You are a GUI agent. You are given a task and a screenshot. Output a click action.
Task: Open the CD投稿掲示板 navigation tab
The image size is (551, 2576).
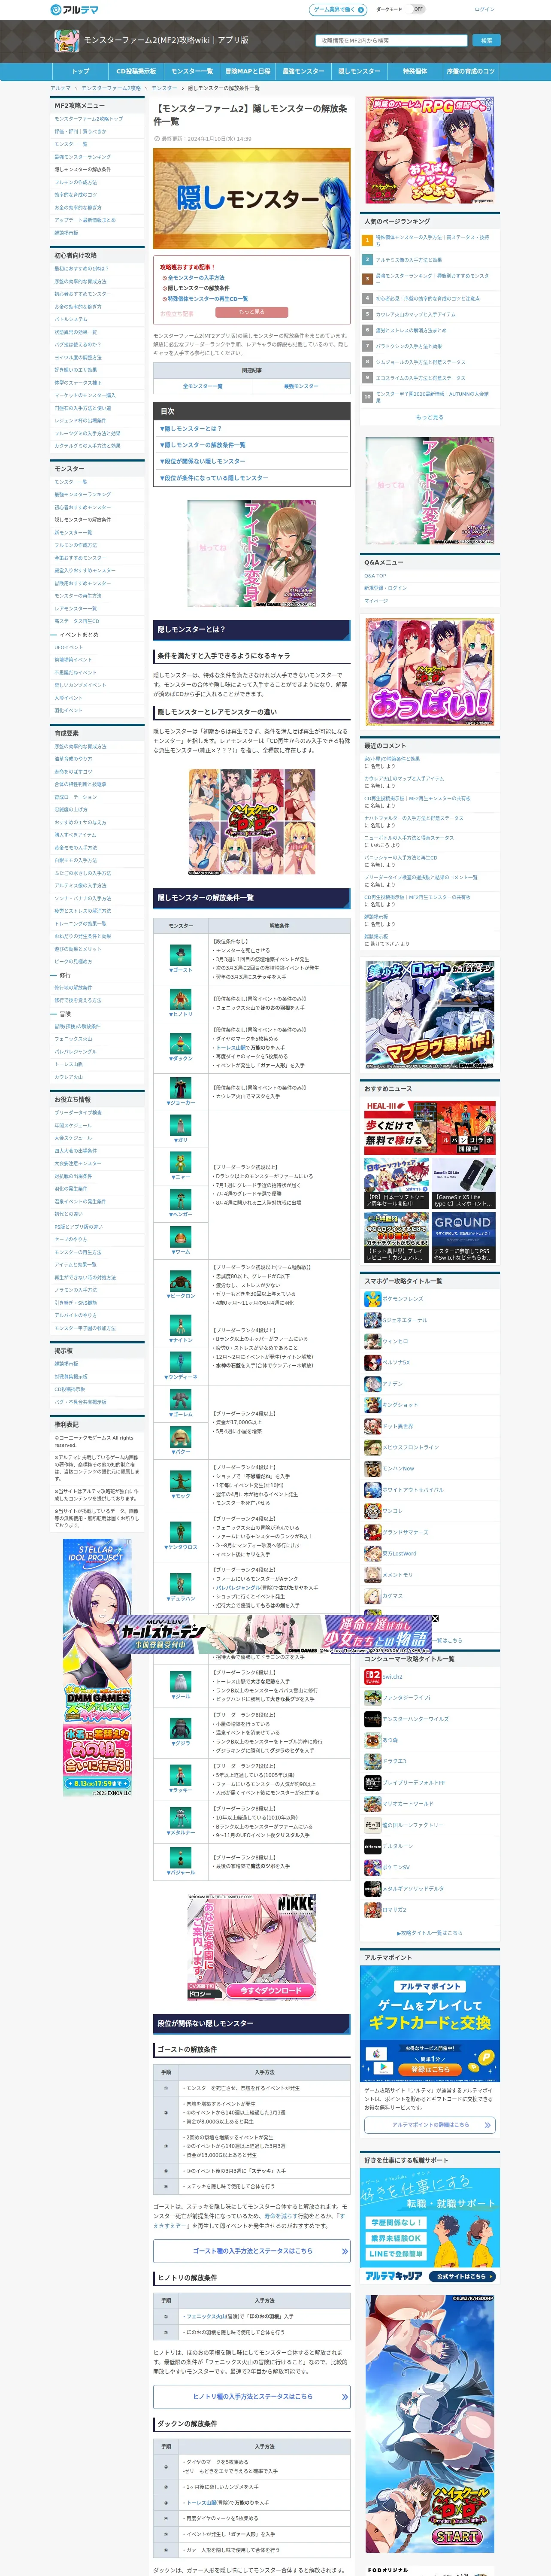point(136,72)
